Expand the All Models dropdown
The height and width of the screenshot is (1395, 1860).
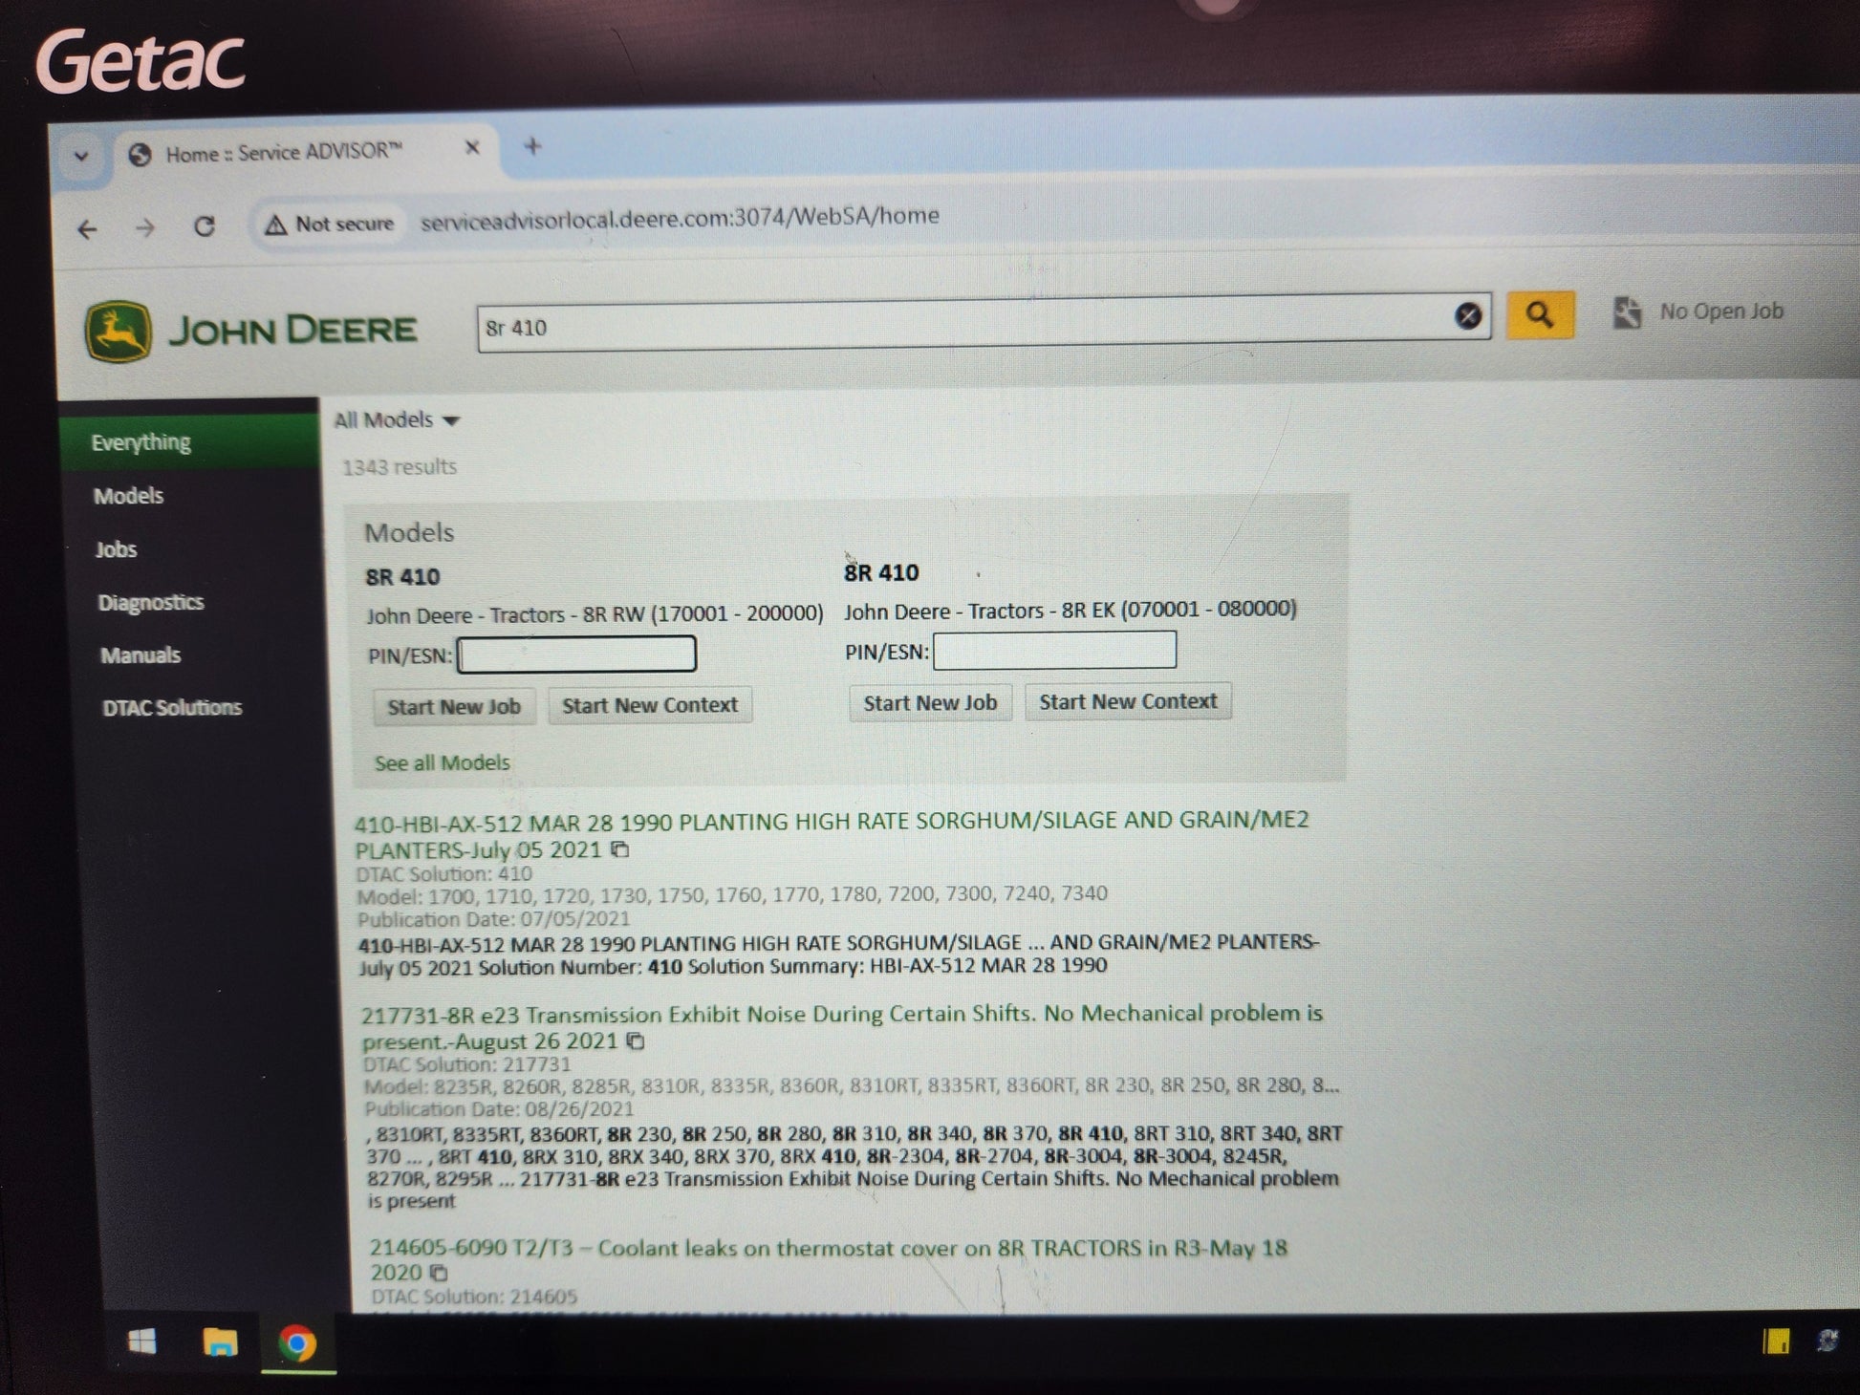[397, 420]
